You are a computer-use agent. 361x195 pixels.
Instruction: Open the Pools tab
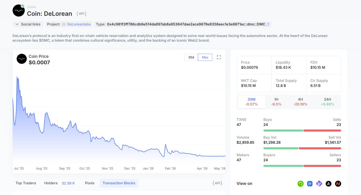(90, 183)
